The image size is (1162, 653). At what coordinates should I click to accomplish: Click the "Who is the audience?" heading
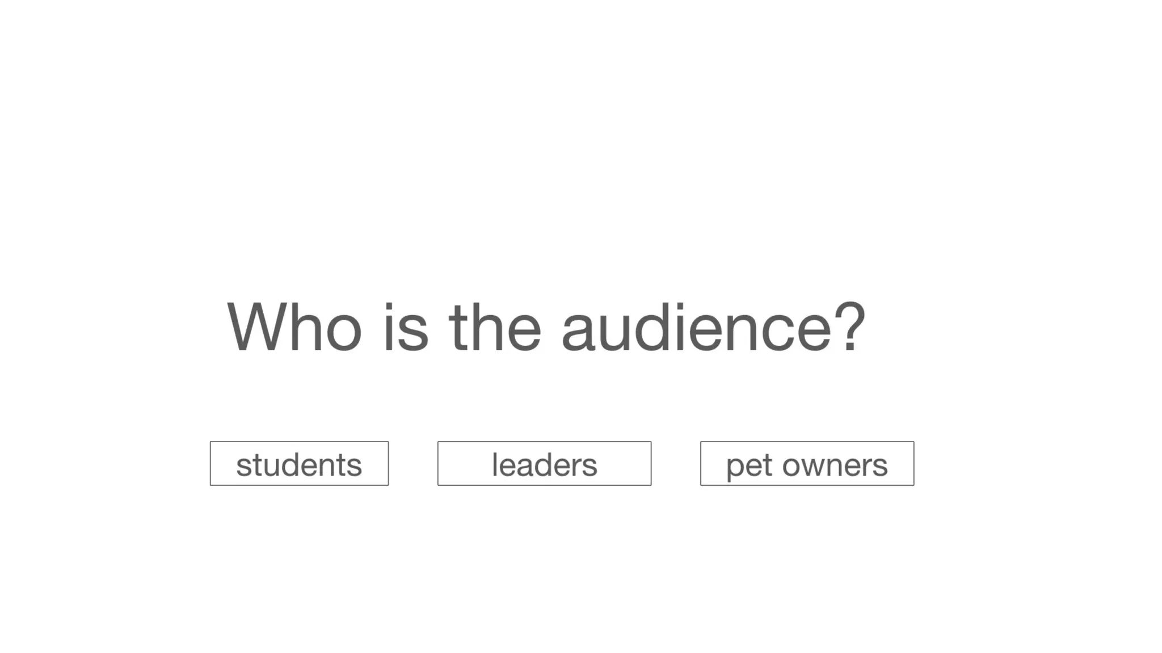[x=546, y=328]
